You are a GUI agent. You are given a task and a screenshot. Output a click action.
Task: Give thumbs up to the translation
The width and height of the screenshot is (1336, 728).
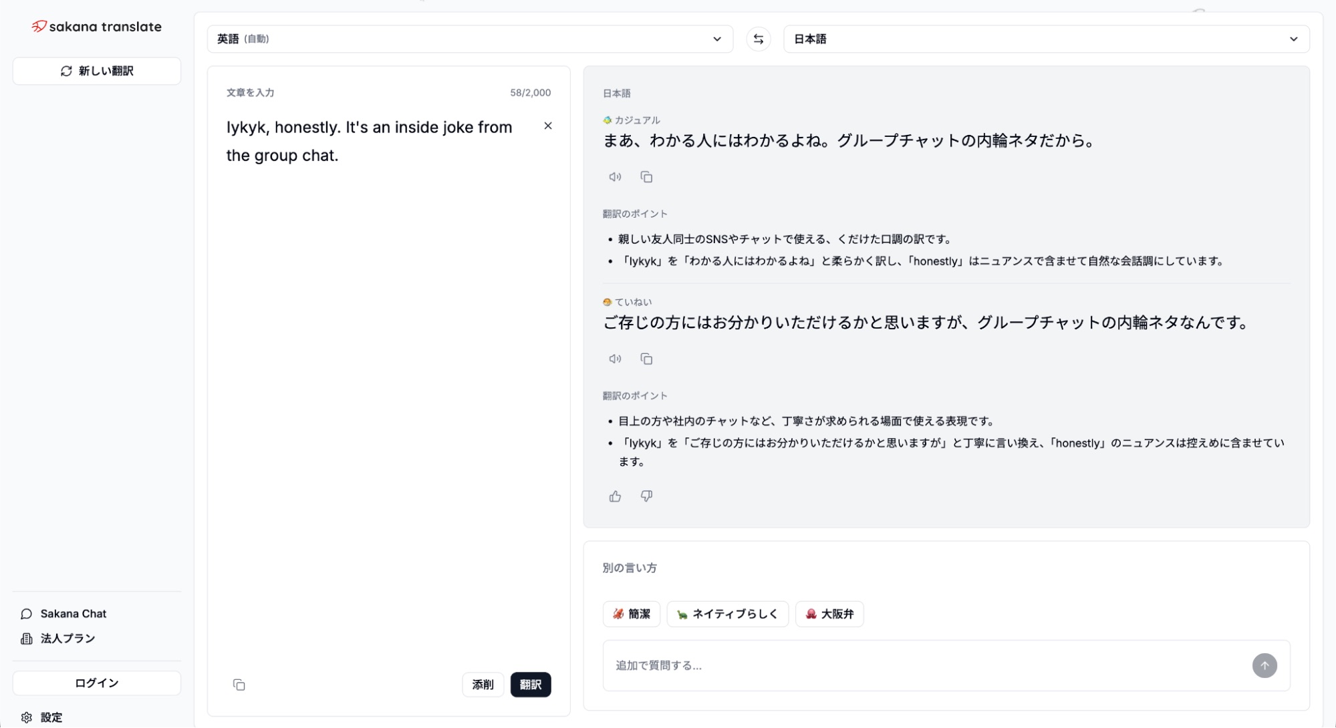615,496
